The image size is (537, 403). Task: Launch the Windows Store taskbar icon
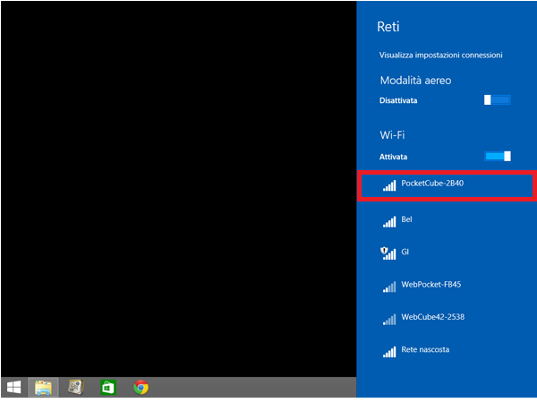108,387
